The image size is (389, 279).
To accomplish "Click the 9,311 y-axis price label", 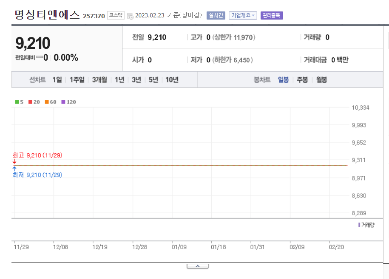I will point(358,161).
